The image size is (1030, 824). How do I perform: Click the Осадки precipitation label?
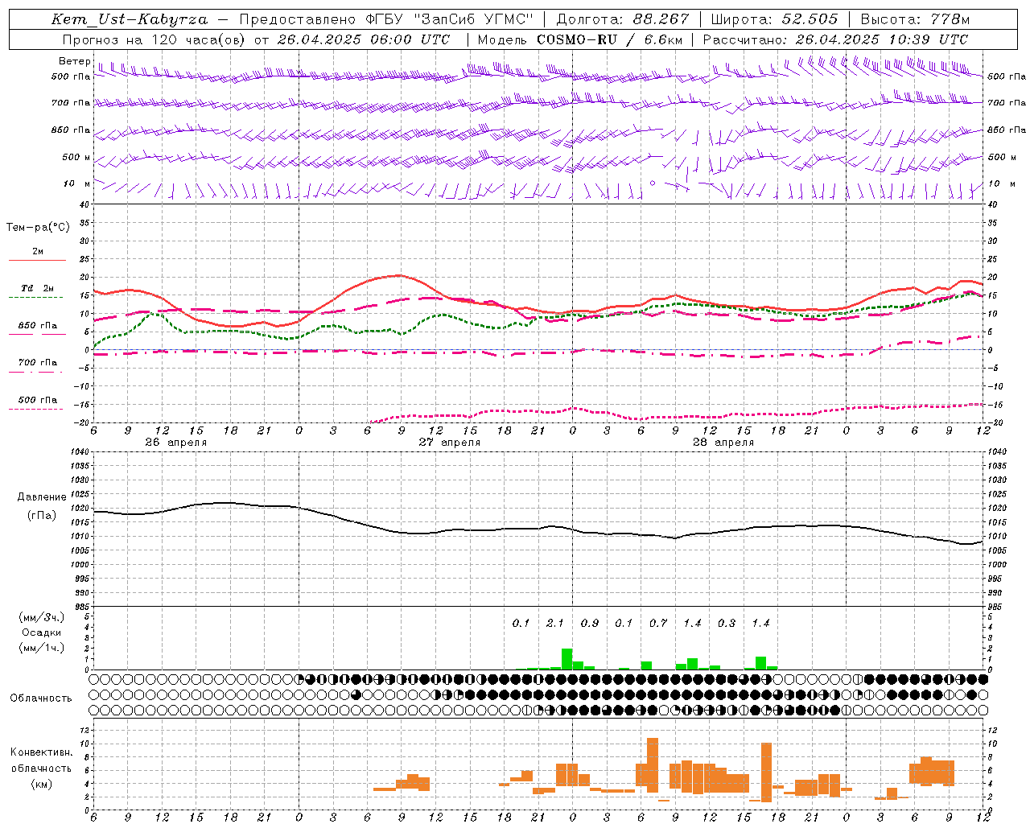41,632
